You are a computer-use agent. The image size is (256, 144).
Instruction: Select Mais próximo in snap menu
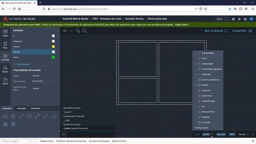point(208,112)
